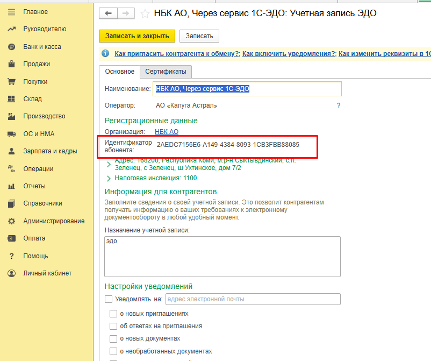The width and height of the screenshot is (431, 361).
Task: Open the Главное section menu icon
Action: [11, 12]
